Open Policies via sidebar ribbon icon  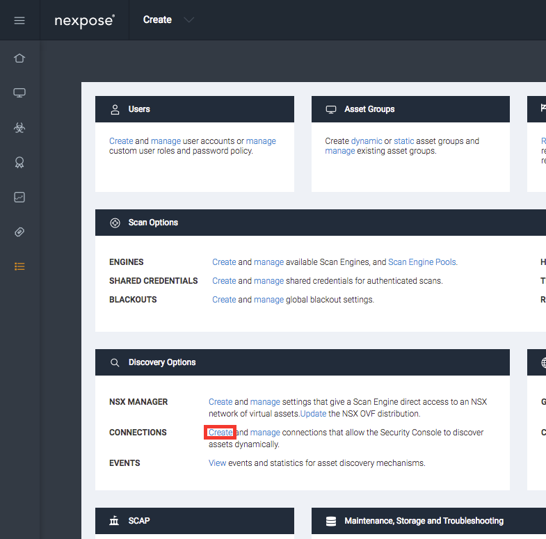19,163
